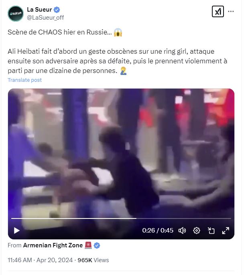This screenshot has height=275, width=248.
Task: Click the video frame center
Action: 121,164
